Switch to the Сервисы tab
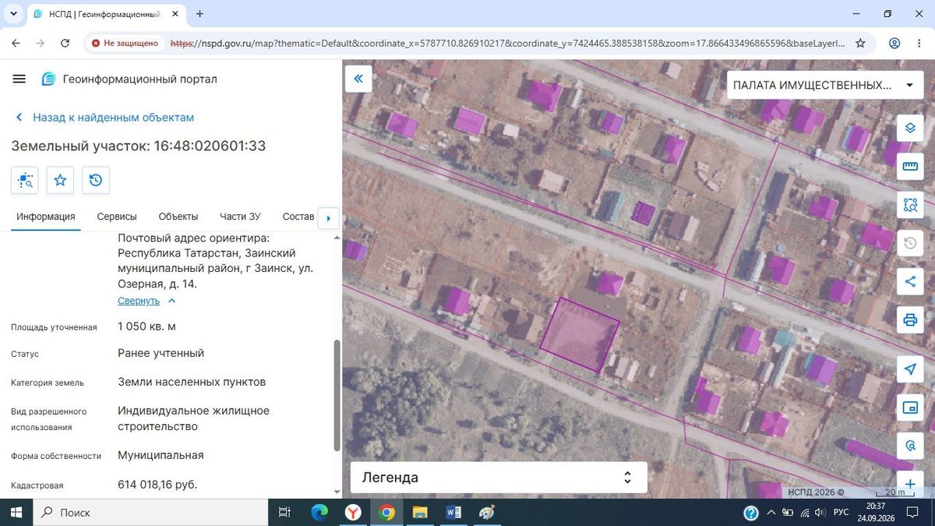Screen dimensions: 935x526 click(117, 217)
